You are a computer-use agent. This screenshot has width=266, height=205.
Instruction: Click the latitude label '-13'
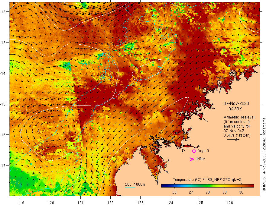click(x=3, y=43)
